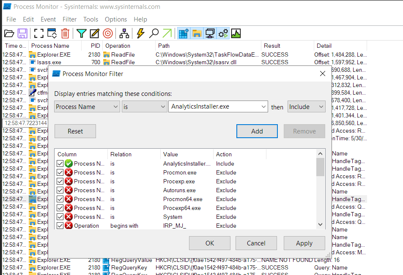Toggle the Autoscroll toolbar icon

tap(52, 33)
